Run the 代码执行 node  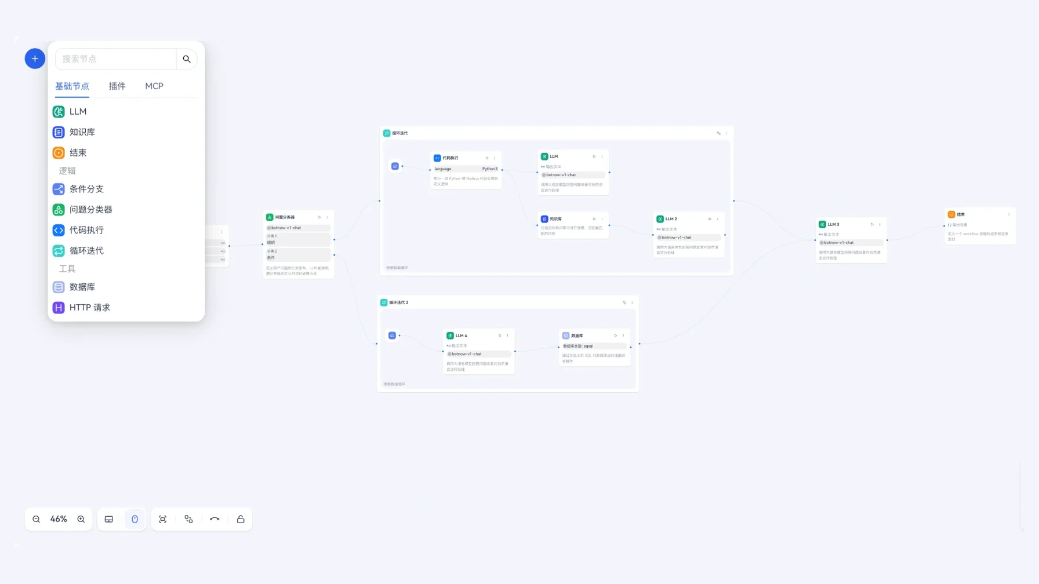[487, 158]
